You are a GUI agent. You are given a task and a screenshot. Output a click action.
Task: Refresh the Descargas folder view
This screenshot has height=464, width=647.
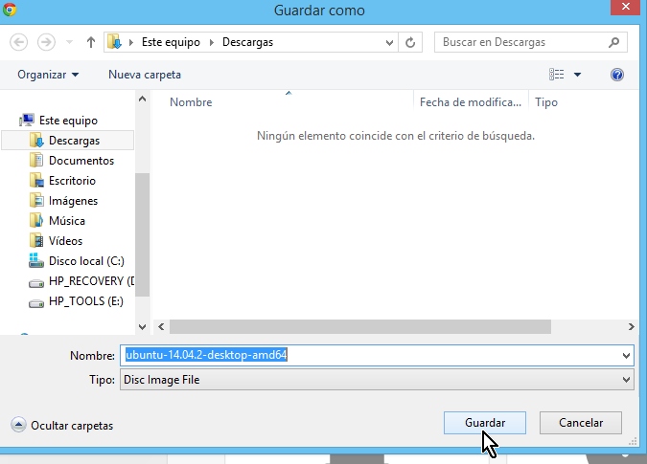(x=410, y=42)
